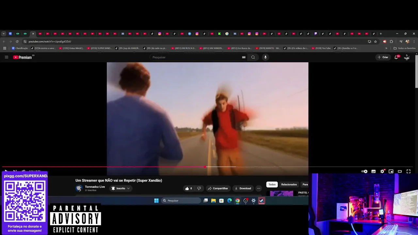Start voice search with the microphone

(x=265, y=57)
